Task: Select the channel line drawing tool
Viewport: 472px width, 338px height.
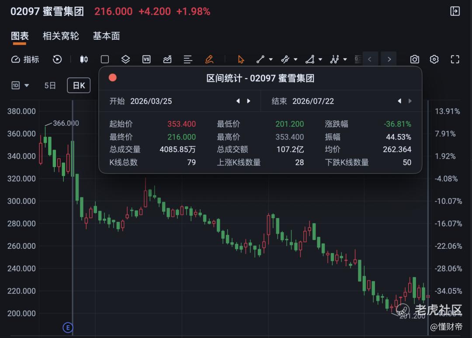Action: point(285,59)
